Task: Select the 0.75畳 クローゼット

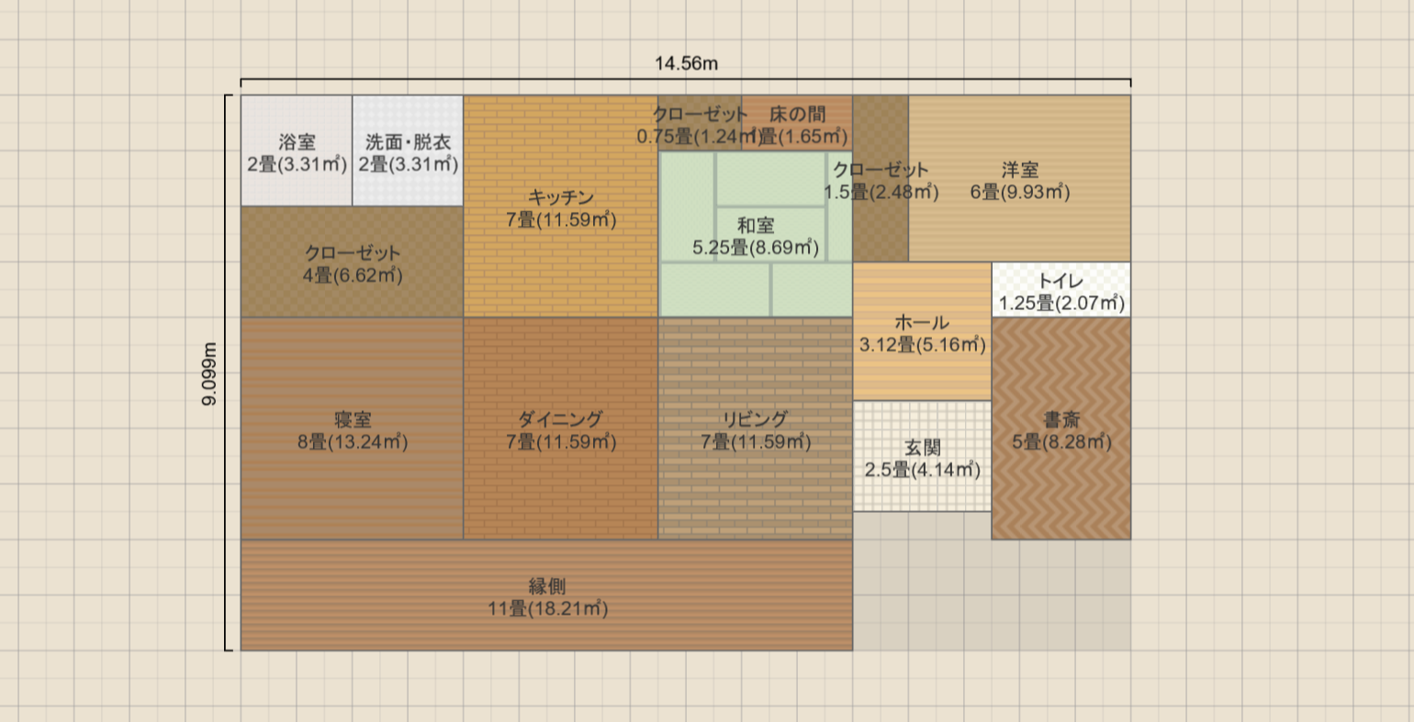Action: [x=700, y=124]
